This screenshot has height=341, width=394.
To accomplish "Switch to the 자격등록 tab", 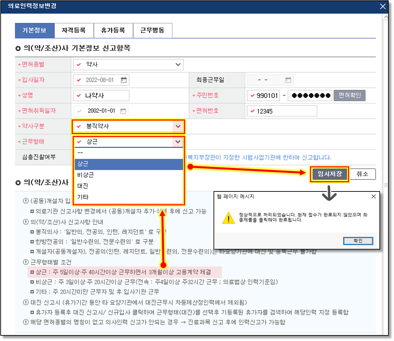I will 74,30.
